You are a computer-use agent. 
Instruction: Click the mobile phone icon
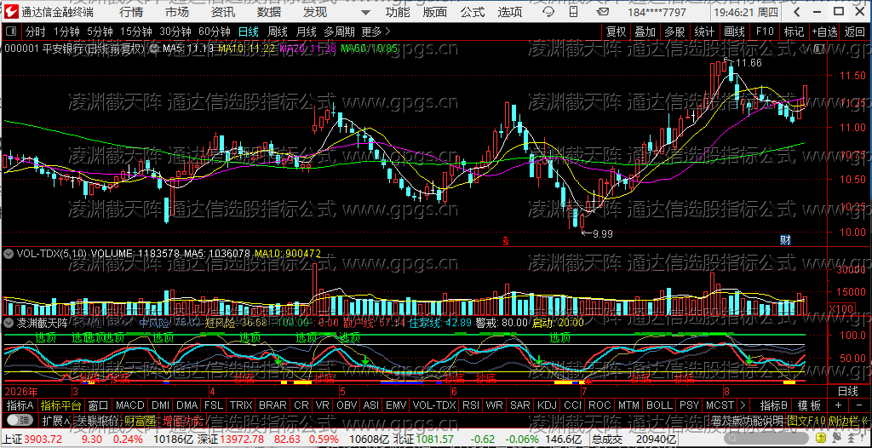tap(573, 12)
